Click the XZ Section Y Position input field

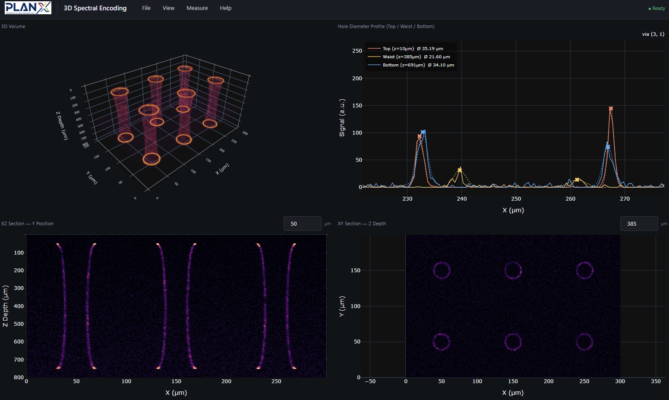coord(303,224)
